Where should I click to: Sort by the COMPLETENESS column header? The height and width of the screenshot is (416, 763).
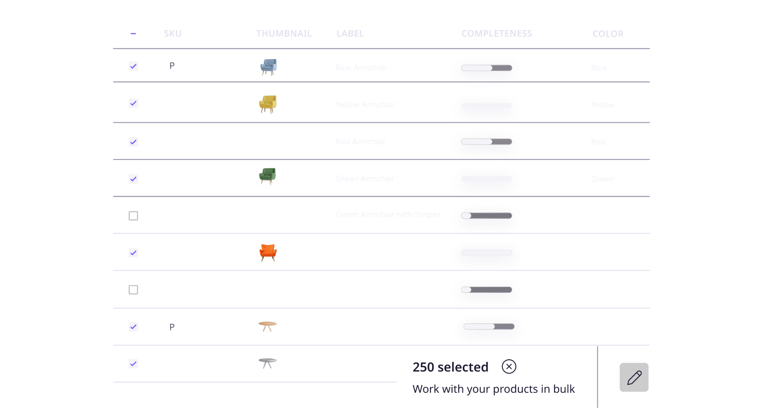click(496, 33)
